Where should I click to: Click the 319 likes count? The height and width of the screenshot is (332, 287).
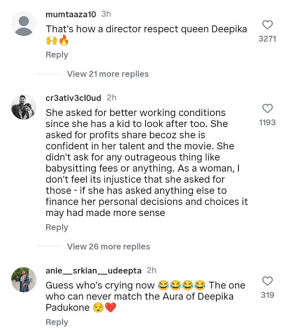point(267,295)
